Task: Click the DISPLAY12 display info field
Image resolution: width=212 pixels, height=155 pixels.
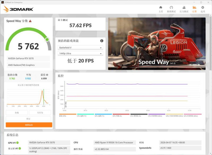Action: (x=49, y=150)
